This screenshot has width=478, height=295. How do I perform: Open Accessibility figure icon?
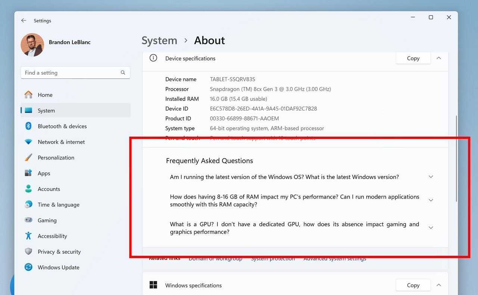28,236
